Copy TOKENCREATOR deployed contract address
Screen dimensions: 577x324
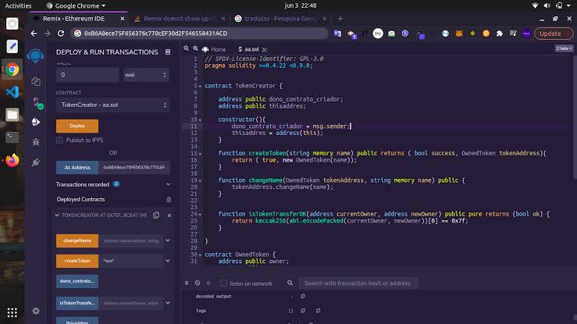coord(156,215)
